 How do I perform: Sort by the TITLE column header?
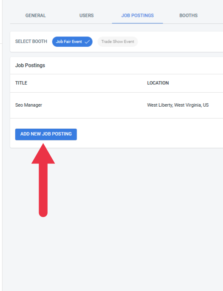(21, 83)
